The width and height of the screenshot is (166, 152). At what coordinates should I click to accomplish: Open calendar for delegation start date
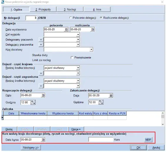pos(43,95)
